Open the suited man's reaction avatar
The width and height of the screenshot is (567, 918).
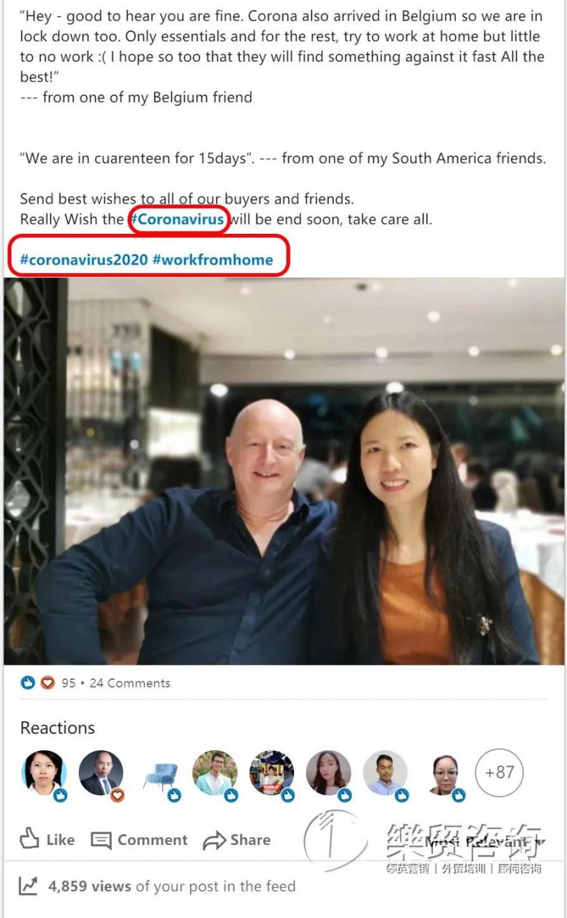101,773
